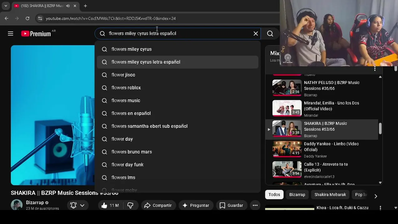This screenshot has height=224, width=398.
Task: Click the NATHY PELUSO video thumbnail
Action: click(287, 88)
